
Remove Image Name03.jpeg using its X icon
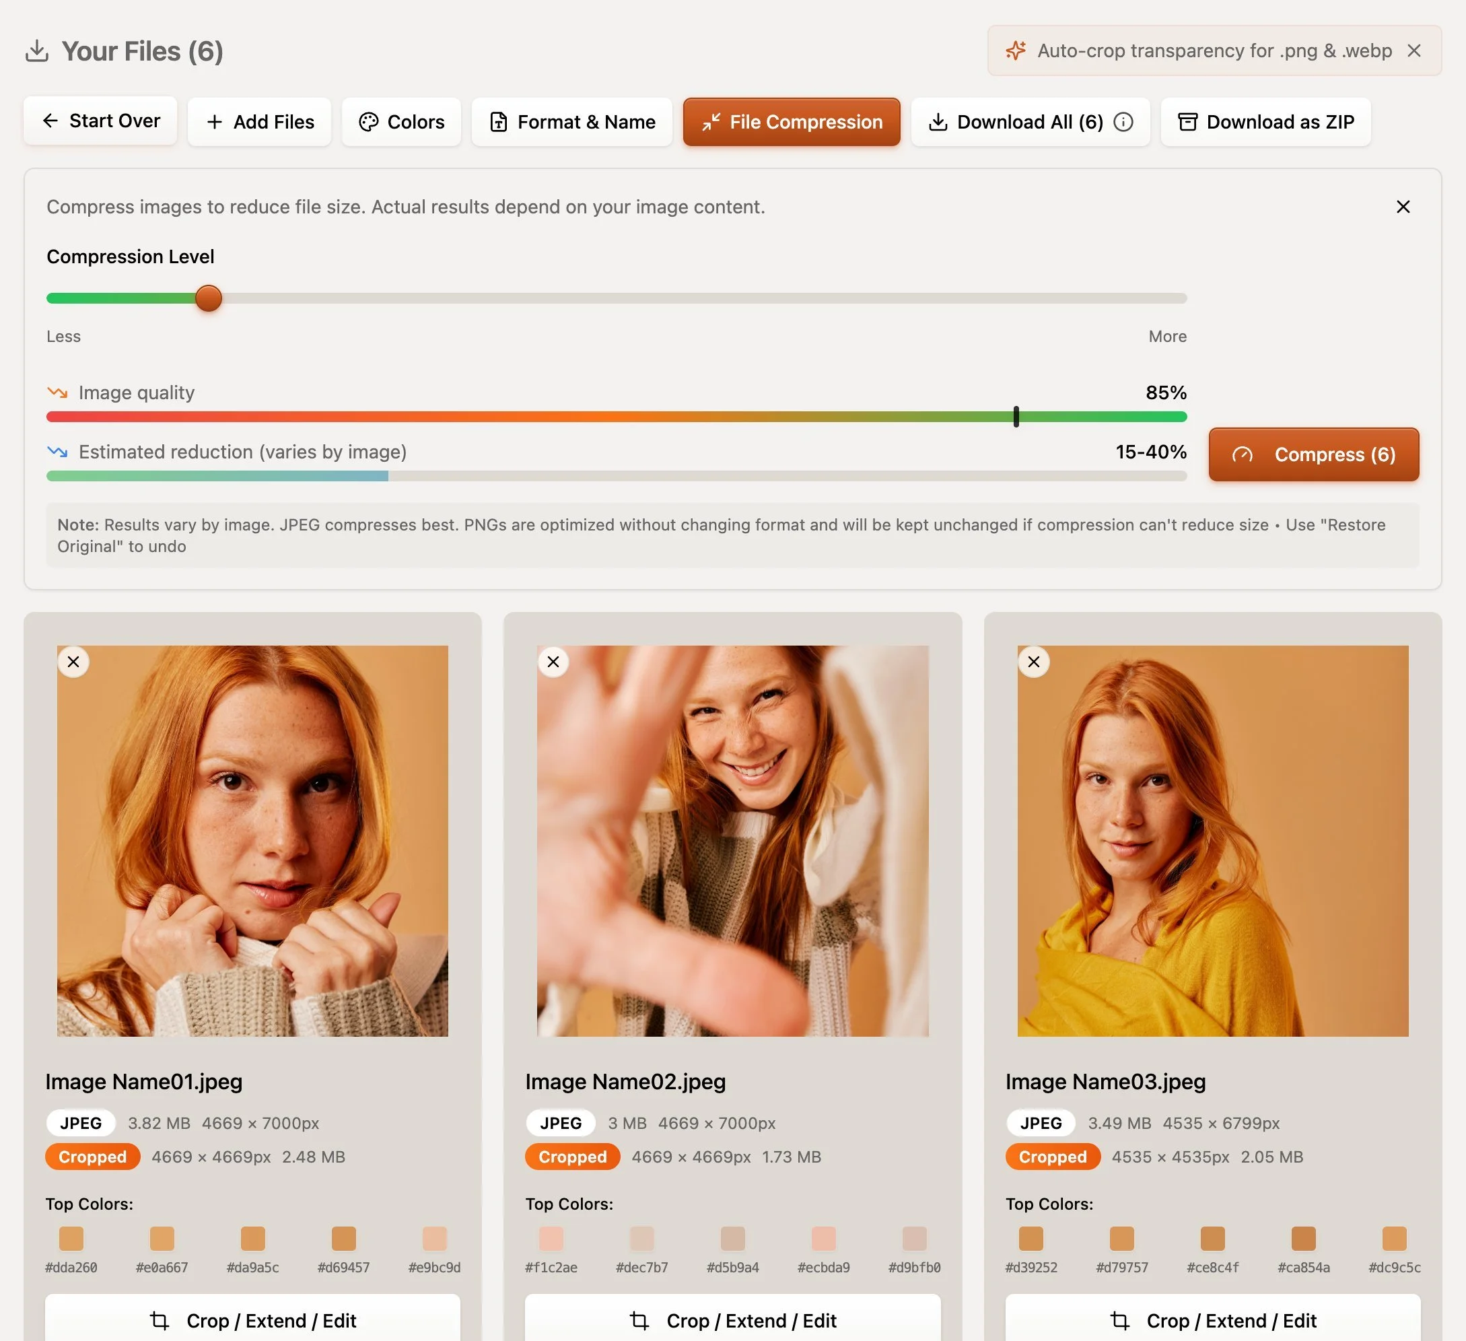point(1033,662)
